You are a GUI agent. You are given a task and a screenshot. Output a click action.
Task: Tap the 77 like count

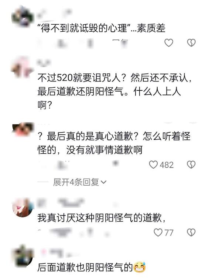click(169, 233)
